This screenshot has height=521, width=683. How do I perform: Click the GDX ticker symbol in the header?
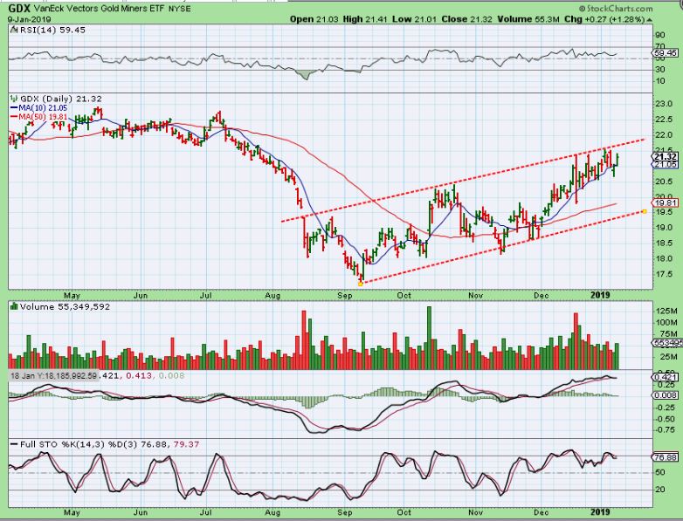pyautogui.click(x=18, y=8)
